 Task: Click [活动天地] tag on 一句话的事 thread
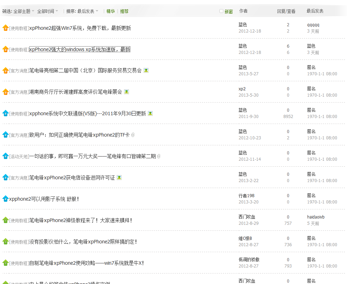pyautogui.click(x=19, y=157)
